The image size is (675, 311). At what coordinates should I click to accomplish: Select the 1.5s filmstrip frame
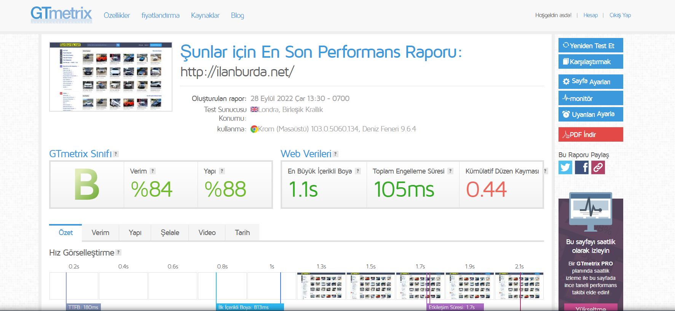click(371, 286)
